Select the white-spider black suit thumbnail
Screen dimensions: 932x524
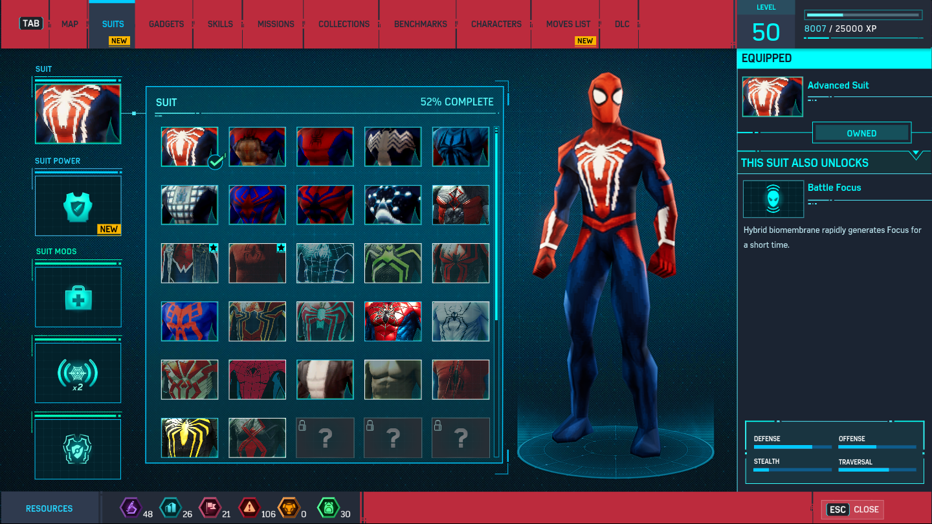[x=392, y=147]
